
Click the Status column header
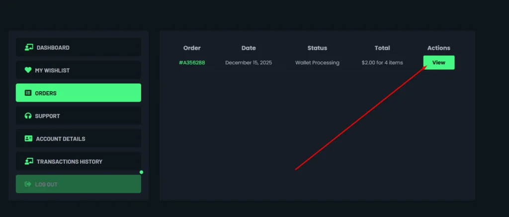click(x=317, y=48)
